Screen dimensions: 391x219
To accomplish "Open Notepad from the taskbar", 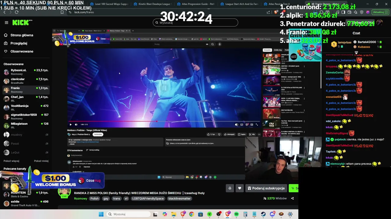I will [x=254, y=214].
